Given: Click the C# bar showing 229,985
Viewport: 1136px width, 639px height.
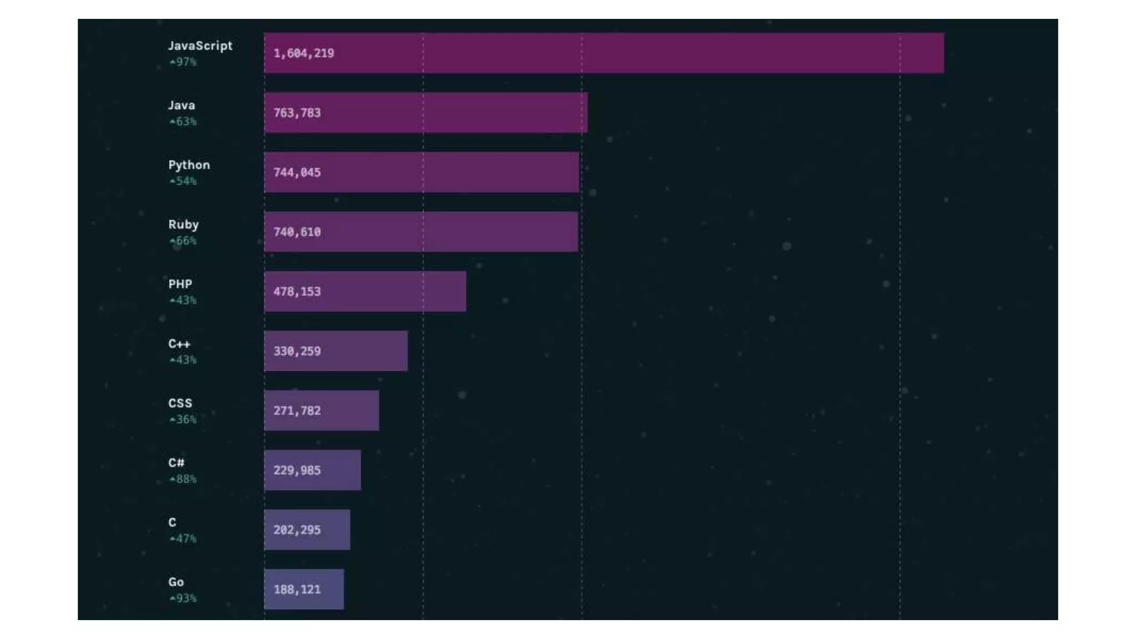Looking at the screenshot, I should tap(312, 470).
